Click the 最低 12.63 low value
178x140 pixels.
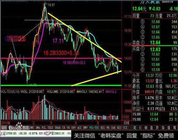[150, 86]
